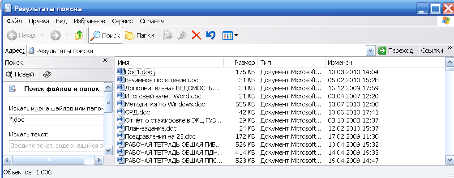Expand the Views dropdown arrow
The image size is (454, 178).
point(236,36)
